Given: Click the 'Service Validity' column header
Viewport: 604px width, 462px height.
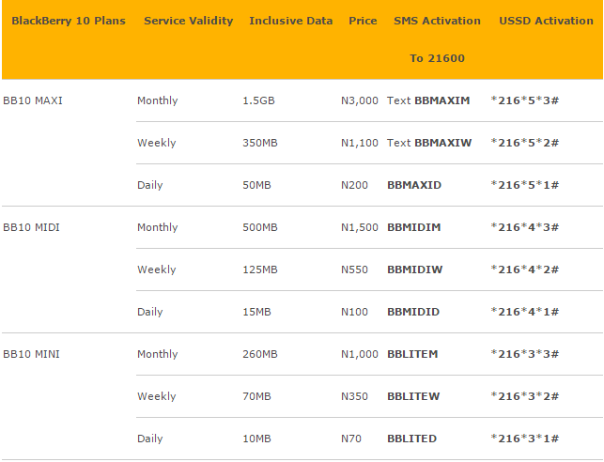Looking at the screenshot, I should 189,21.
